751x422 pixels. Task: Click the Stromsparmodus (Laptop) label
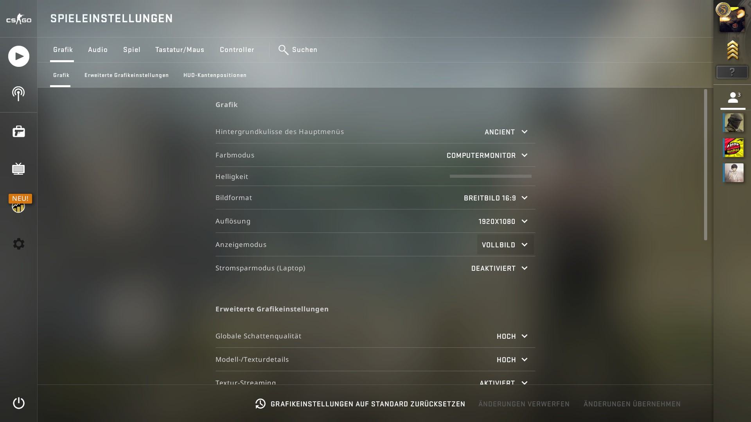tap(261, 268)
